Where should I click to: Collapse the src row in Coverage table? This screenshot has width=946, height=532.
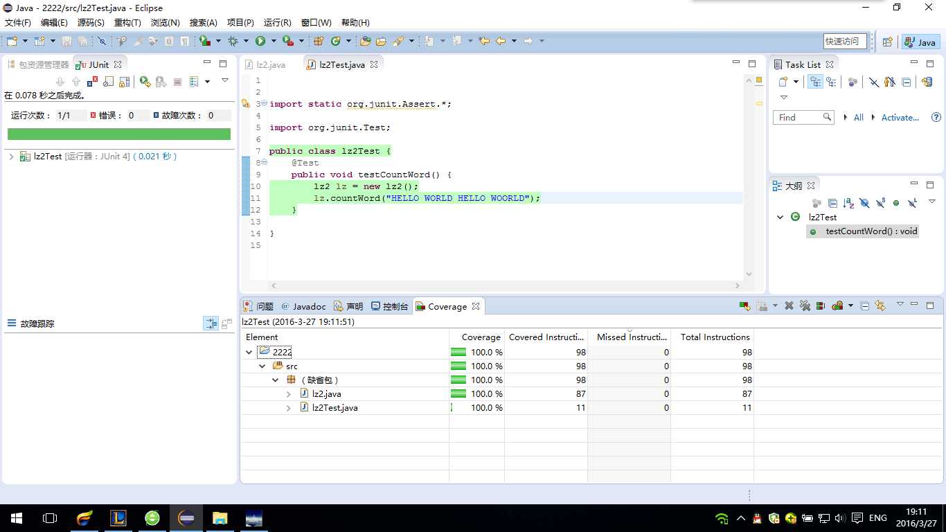[x=262, y=366]
